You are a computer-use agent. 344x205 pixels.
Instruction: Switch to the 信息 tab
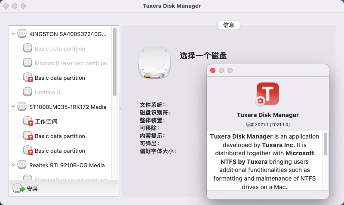point(229,25)
